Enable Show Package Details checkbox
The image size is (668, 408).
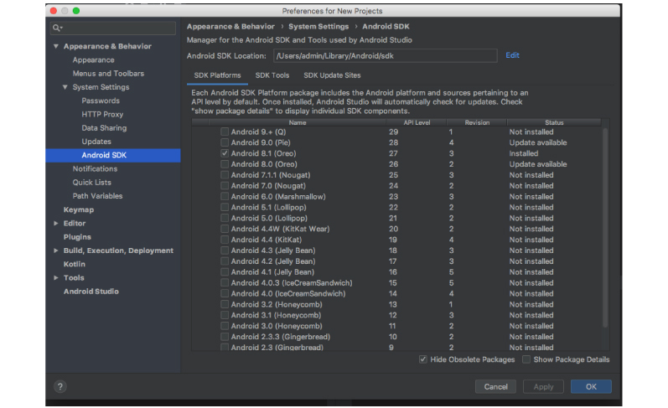point(526,359)
